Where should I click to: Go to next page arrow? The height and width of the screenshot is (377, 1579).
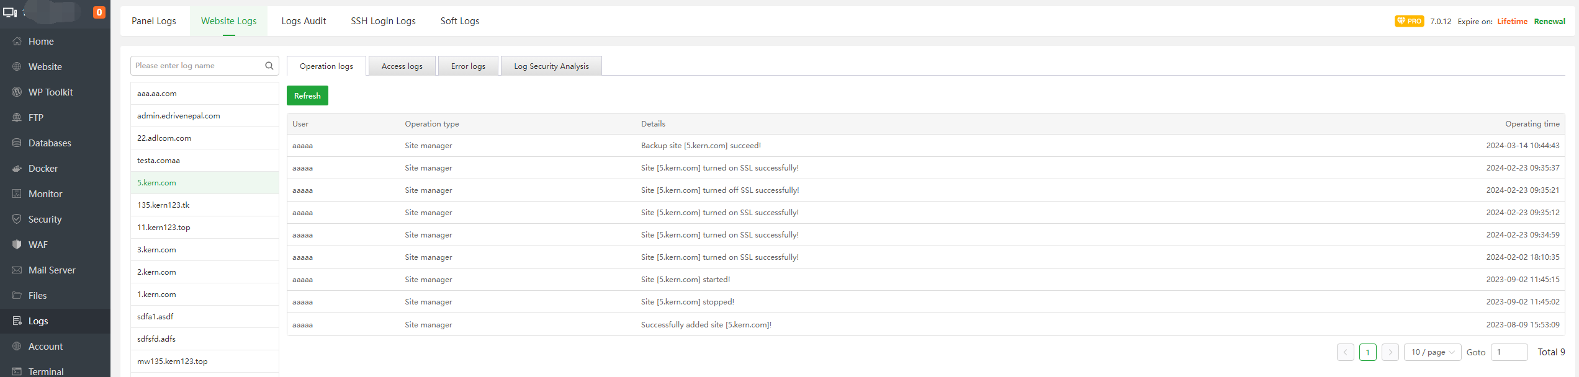1390,352
